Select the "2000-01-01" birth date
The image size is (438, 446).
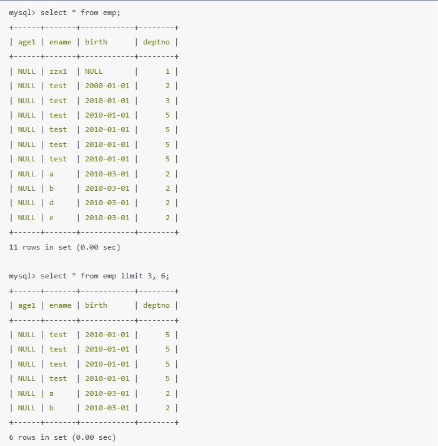click(x=107, y=86)
